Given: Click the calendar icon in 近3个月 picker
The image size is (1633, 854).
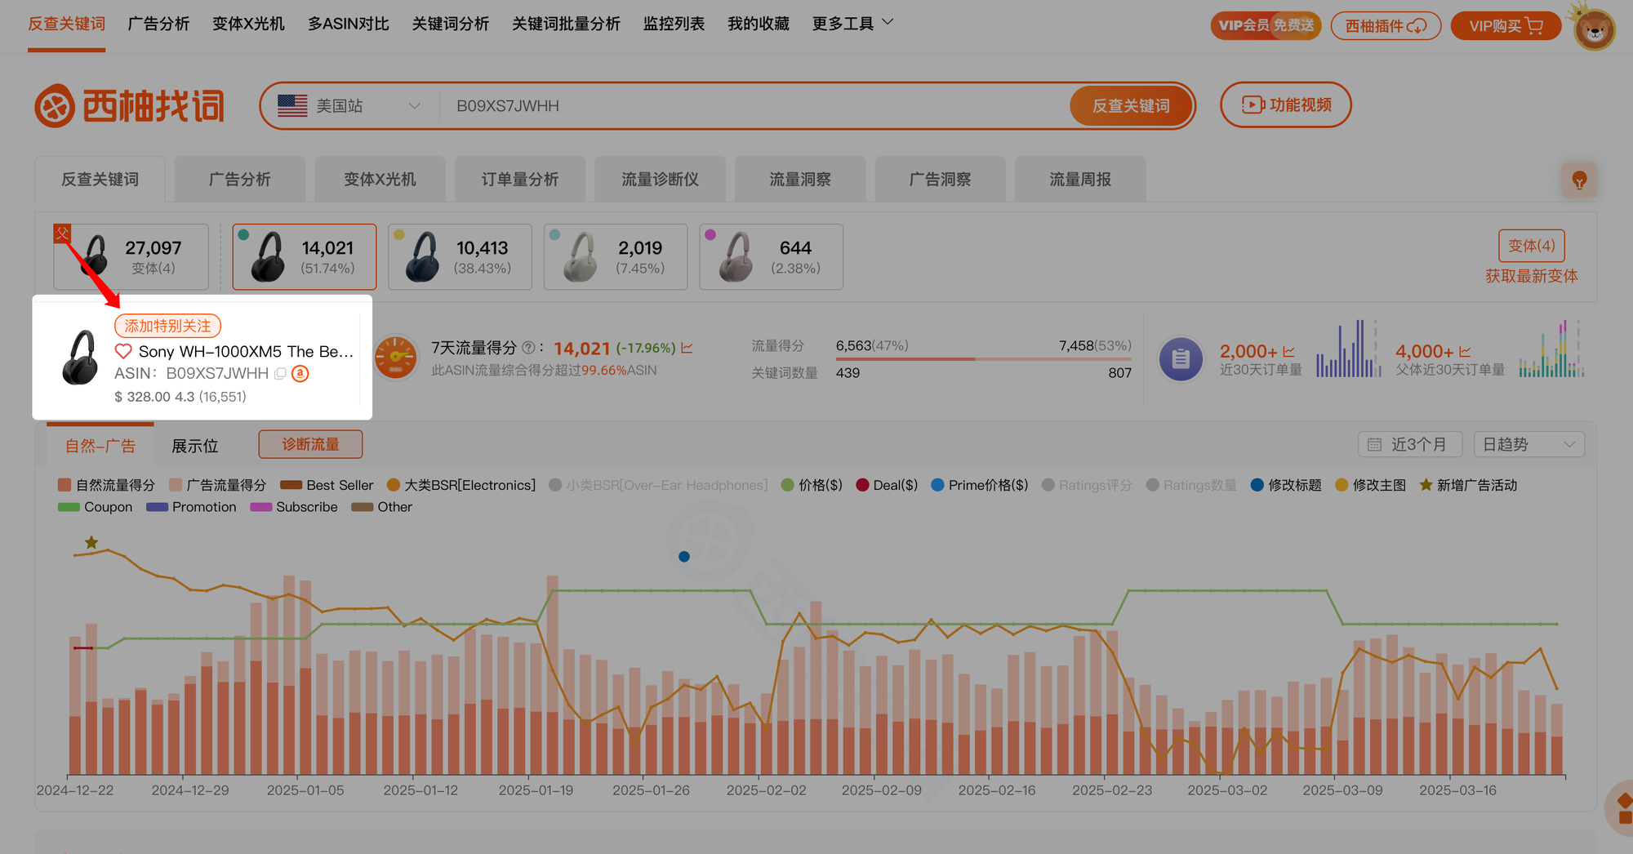Looking at the screenshot, I should tap(1375, 445).
